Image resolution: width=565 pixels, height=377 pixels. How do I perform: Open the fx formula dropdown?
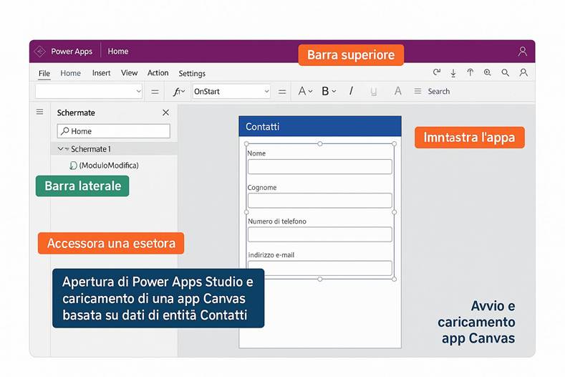pos(179,92)
